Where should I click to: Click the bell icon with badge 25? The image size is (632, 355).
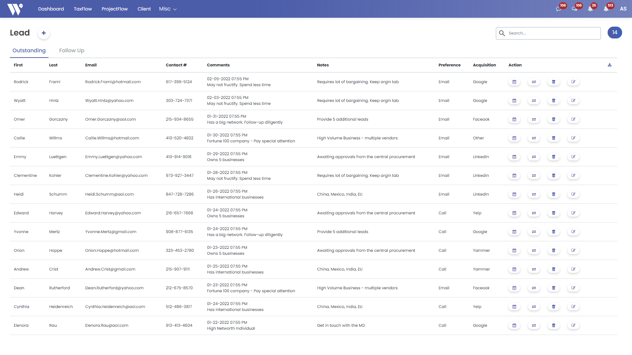pos(590,9)
